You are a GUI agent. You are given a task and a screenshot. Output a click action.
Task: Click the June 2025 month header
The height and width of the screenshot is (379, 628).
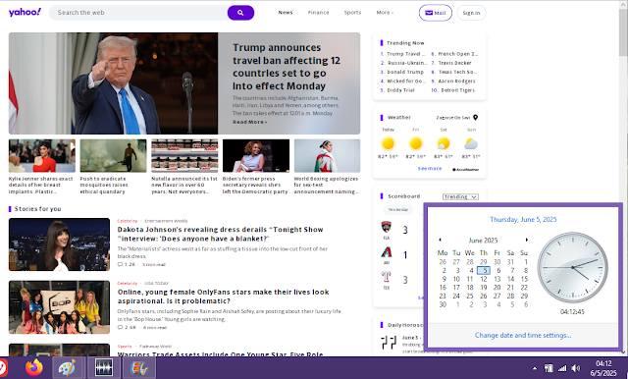(x=483, y=241)
